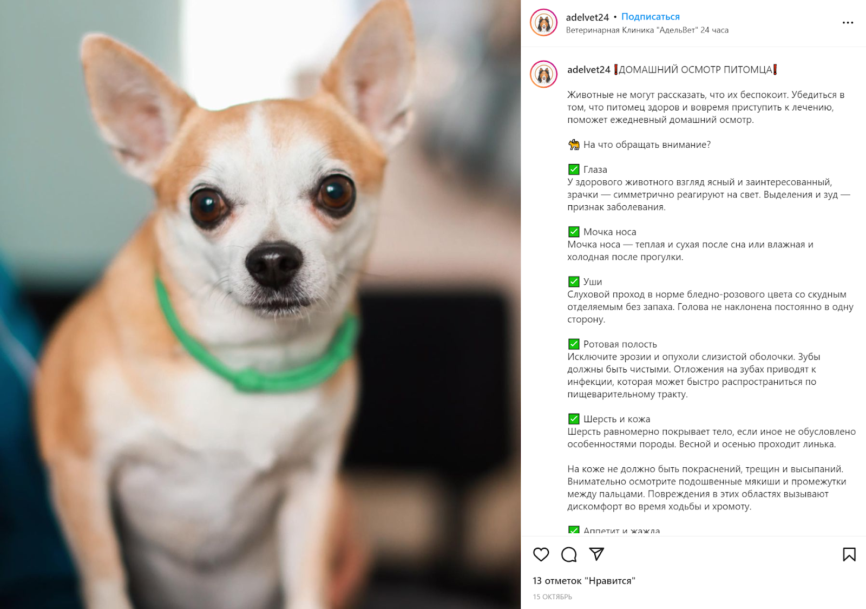The height and width of the screenshot is (609, 866).
Task: Click adelvet24 avatar beside the caption
Action: coord(543,74)
